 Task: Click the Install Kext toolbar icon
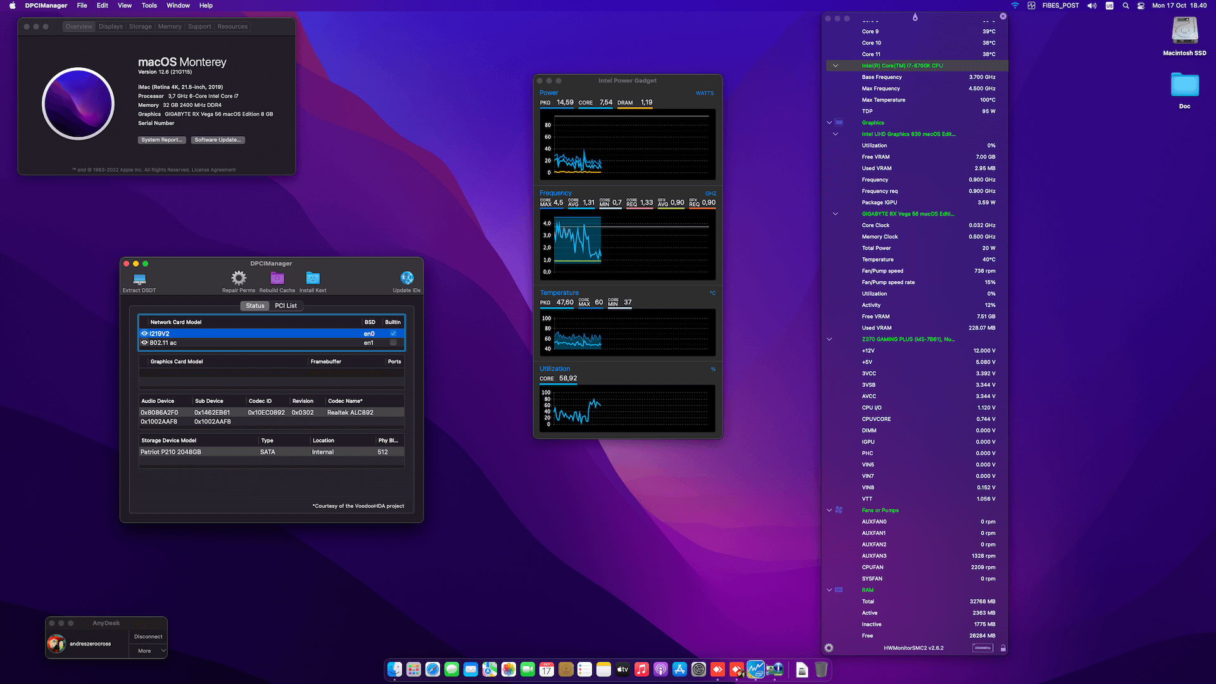tap(313, 278)
